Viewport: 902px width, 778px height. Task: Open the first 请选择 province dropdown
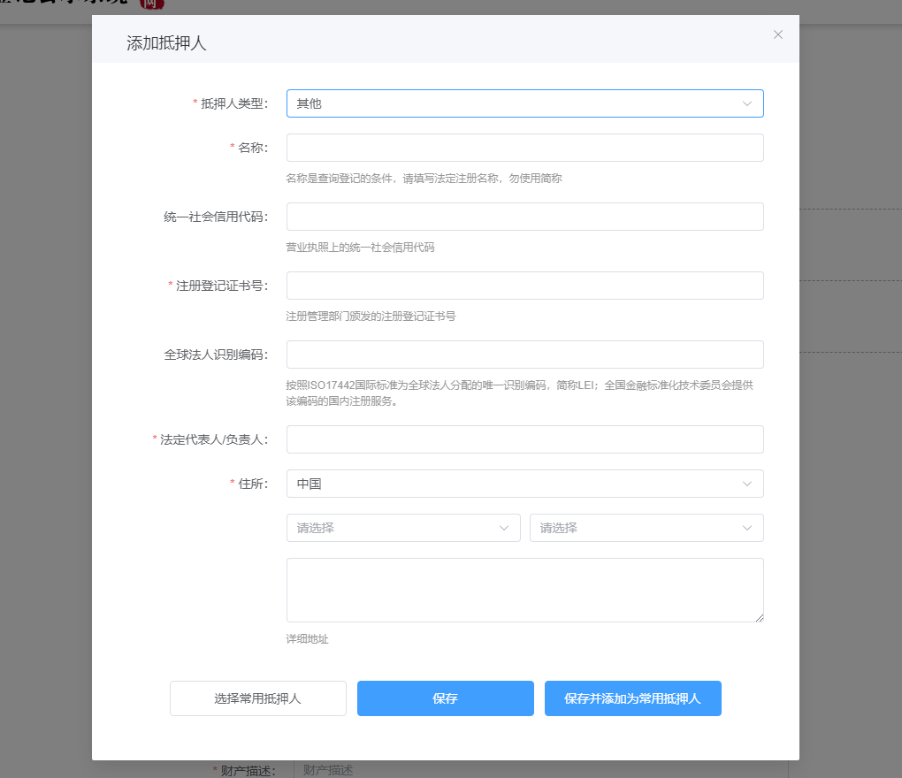(403, 528)
